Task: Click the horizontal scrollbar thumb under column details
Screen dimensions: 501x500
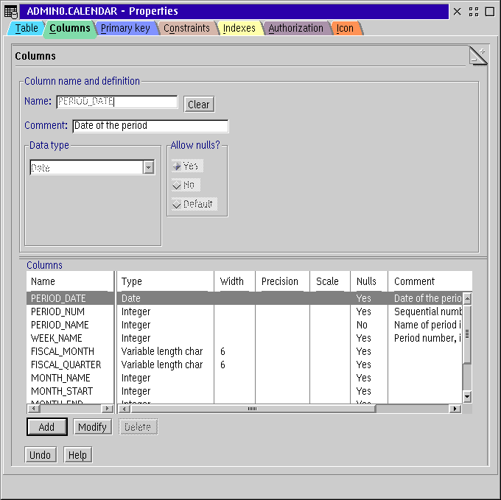Action: tap(252, 409)
